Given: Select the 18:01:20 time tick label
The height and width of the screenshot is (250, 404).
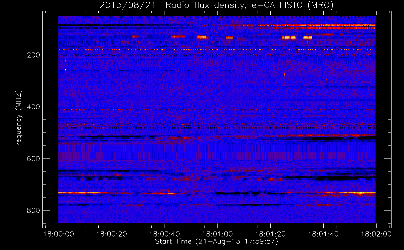Looking at the screenshot, I should tap(270, 234).
